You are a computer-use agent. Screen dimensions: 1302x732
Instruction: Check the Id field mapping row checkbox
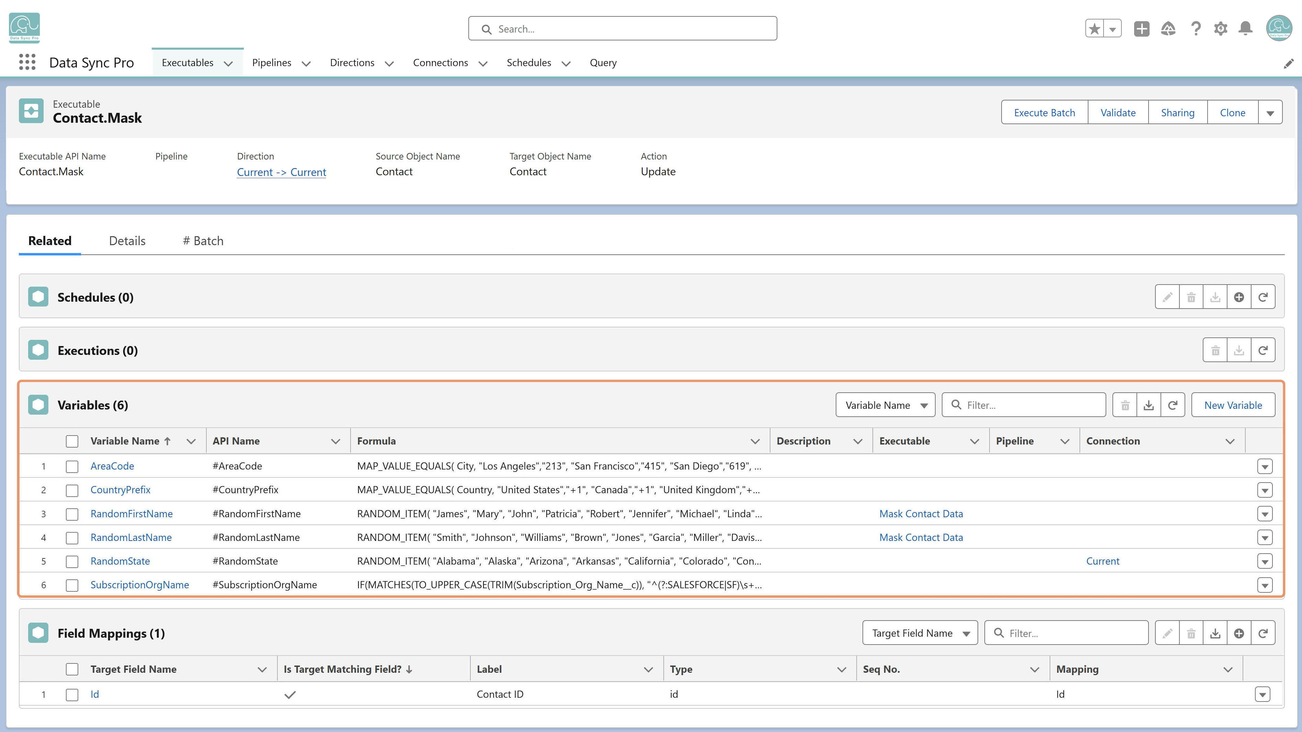(72, 695)
